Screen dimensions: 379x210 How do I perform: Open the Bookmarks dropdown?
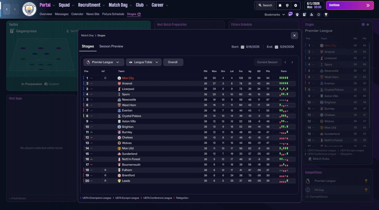click(x=274, y=14)
